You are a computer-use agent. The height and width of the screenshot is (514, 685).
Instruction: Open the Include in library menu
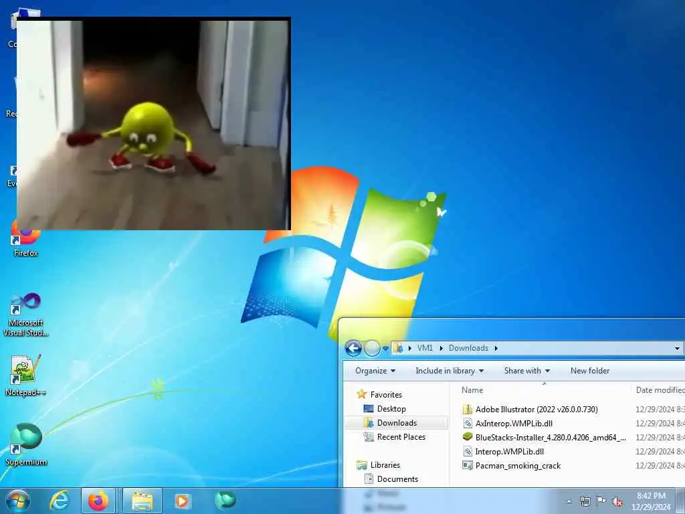pyautogui.click(x=449, y=371)
